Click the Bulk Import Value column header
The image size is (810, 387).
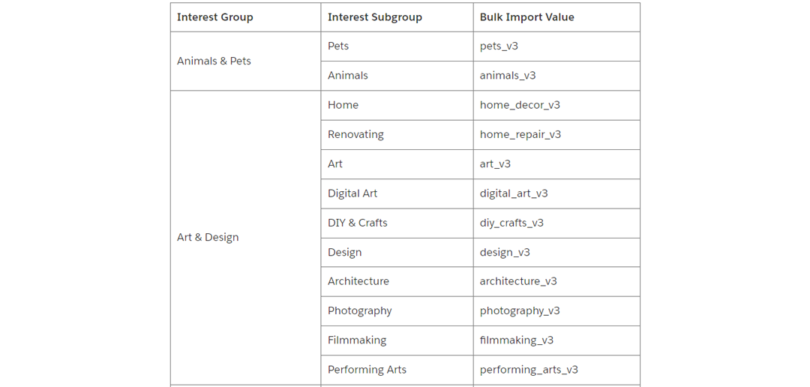click(526, 17)
